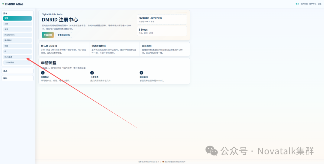Image resolution: width=324 pixels, height=164 pixels.
Task: Select the 网 sidebar item
Action: click(18, 51)
